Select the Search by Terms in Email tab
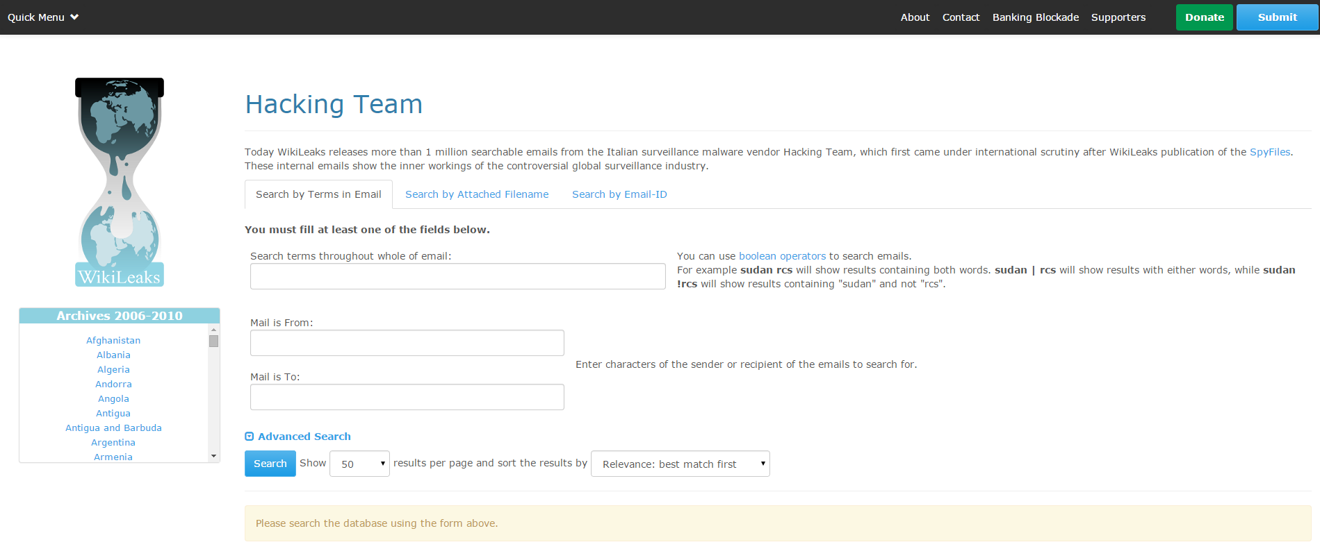 tap(318, 194)
